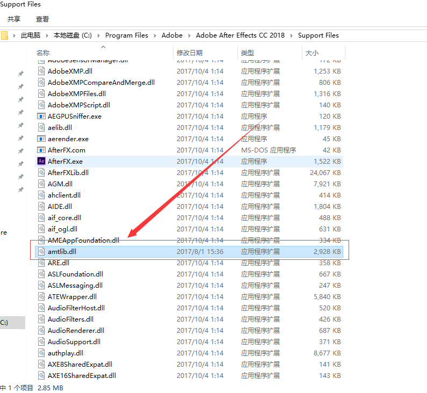Navigate to Adobe After Effects CC 2018 breadcrumb
Screen dimensions: 427x393
(x=240, y=35)
